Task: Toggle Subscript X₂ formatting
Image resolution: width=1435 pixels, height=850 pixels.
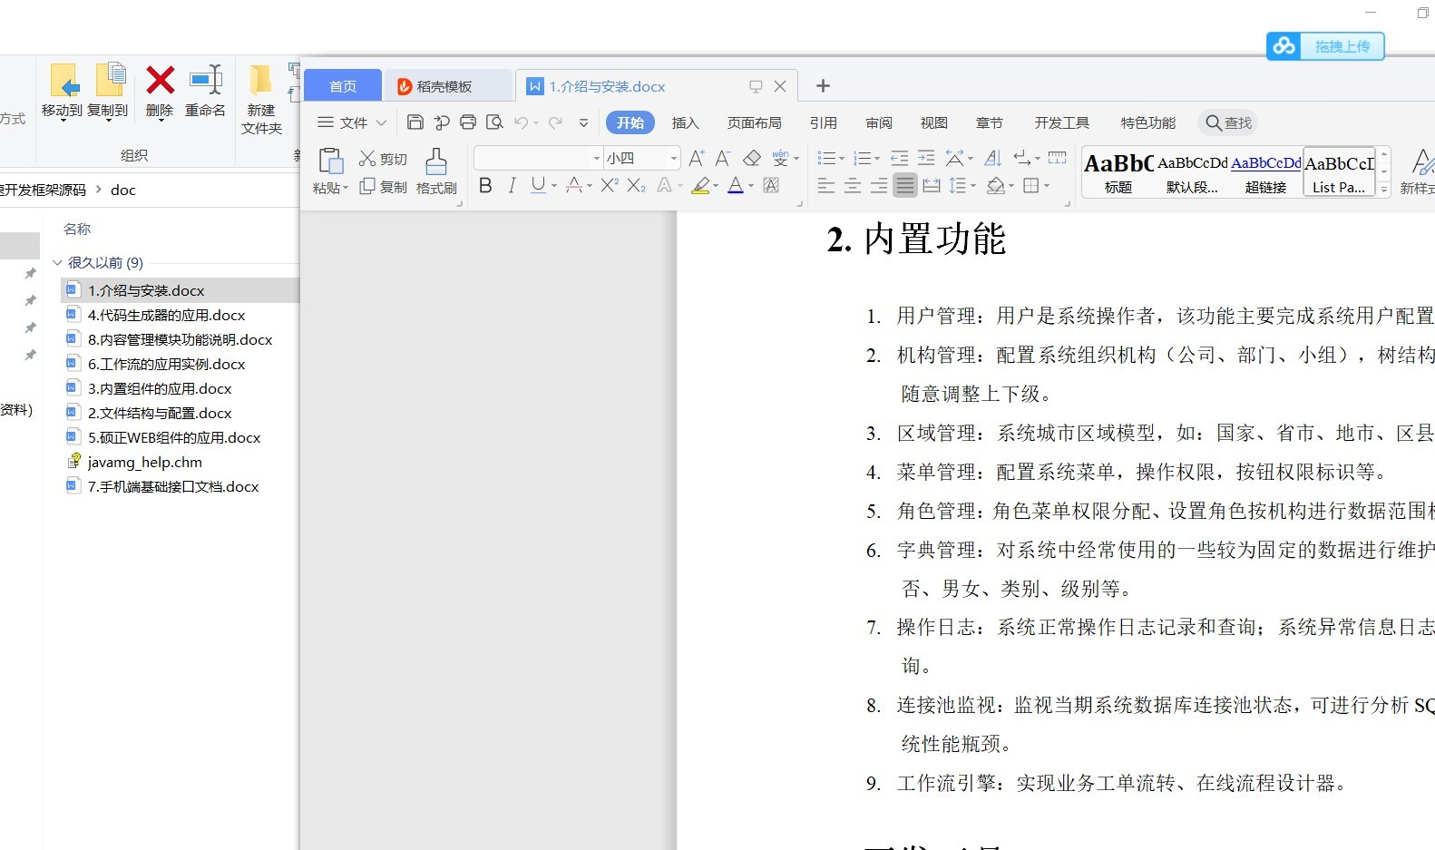Action: (x=637, y=186)
